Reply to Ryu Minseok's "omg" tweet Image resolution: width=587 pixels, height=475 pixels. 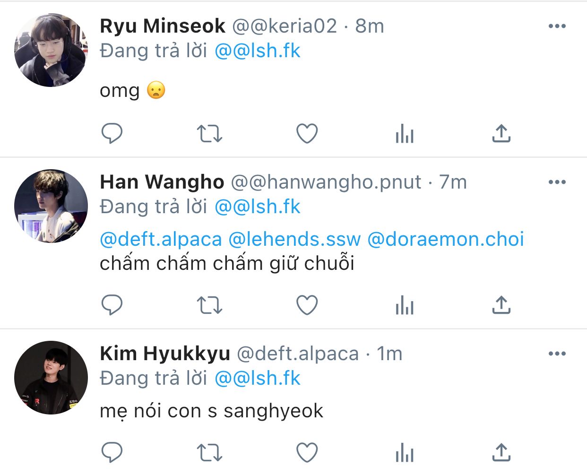(112, 133)
